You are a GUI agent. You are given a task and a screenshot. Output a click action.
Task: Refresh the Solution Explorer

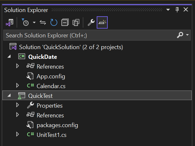coord(54,22)
